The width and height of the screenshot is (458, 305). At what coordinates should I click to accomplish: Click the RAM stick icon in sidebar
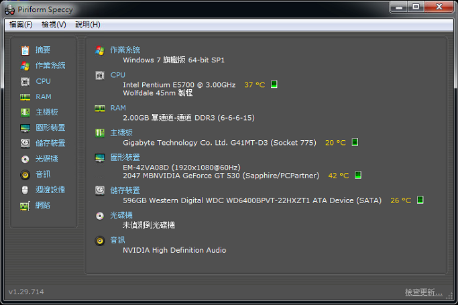(x=25, y=97)
